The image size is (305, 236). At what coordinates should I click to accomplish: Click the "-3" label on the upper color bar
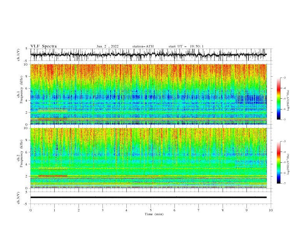pos(284,78)
